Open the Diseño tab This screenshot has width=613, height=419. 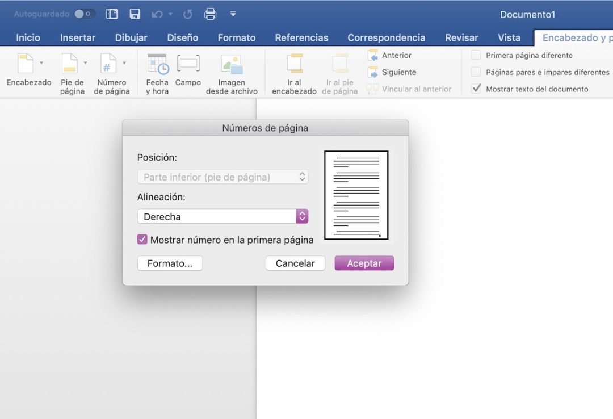[183, 37]
